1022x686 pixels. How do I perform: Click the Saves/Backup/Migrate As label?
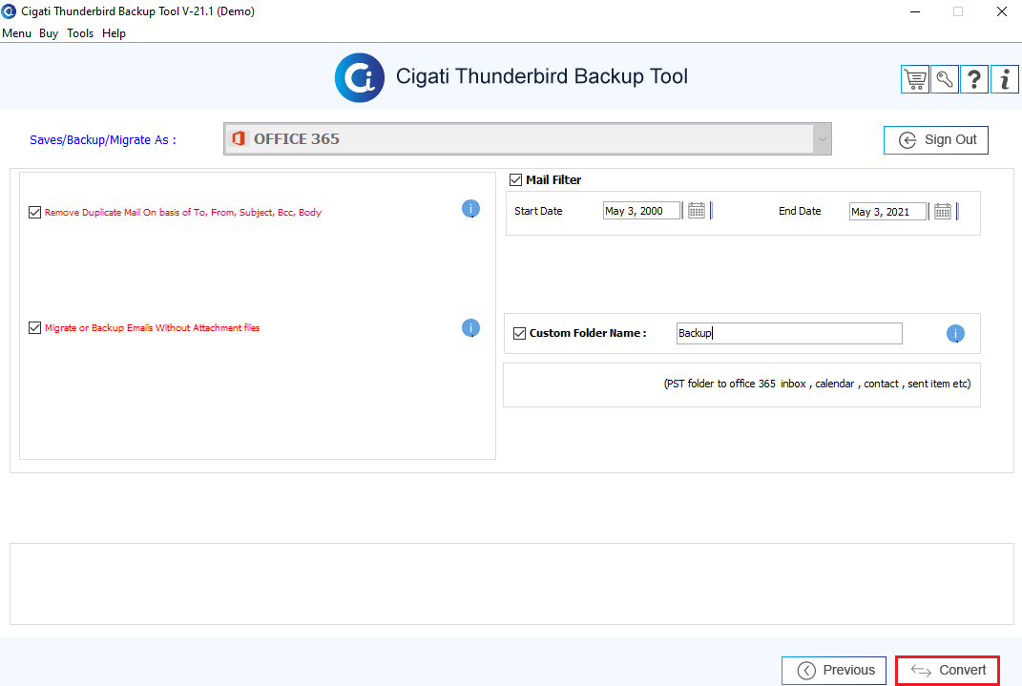point(103,140)
